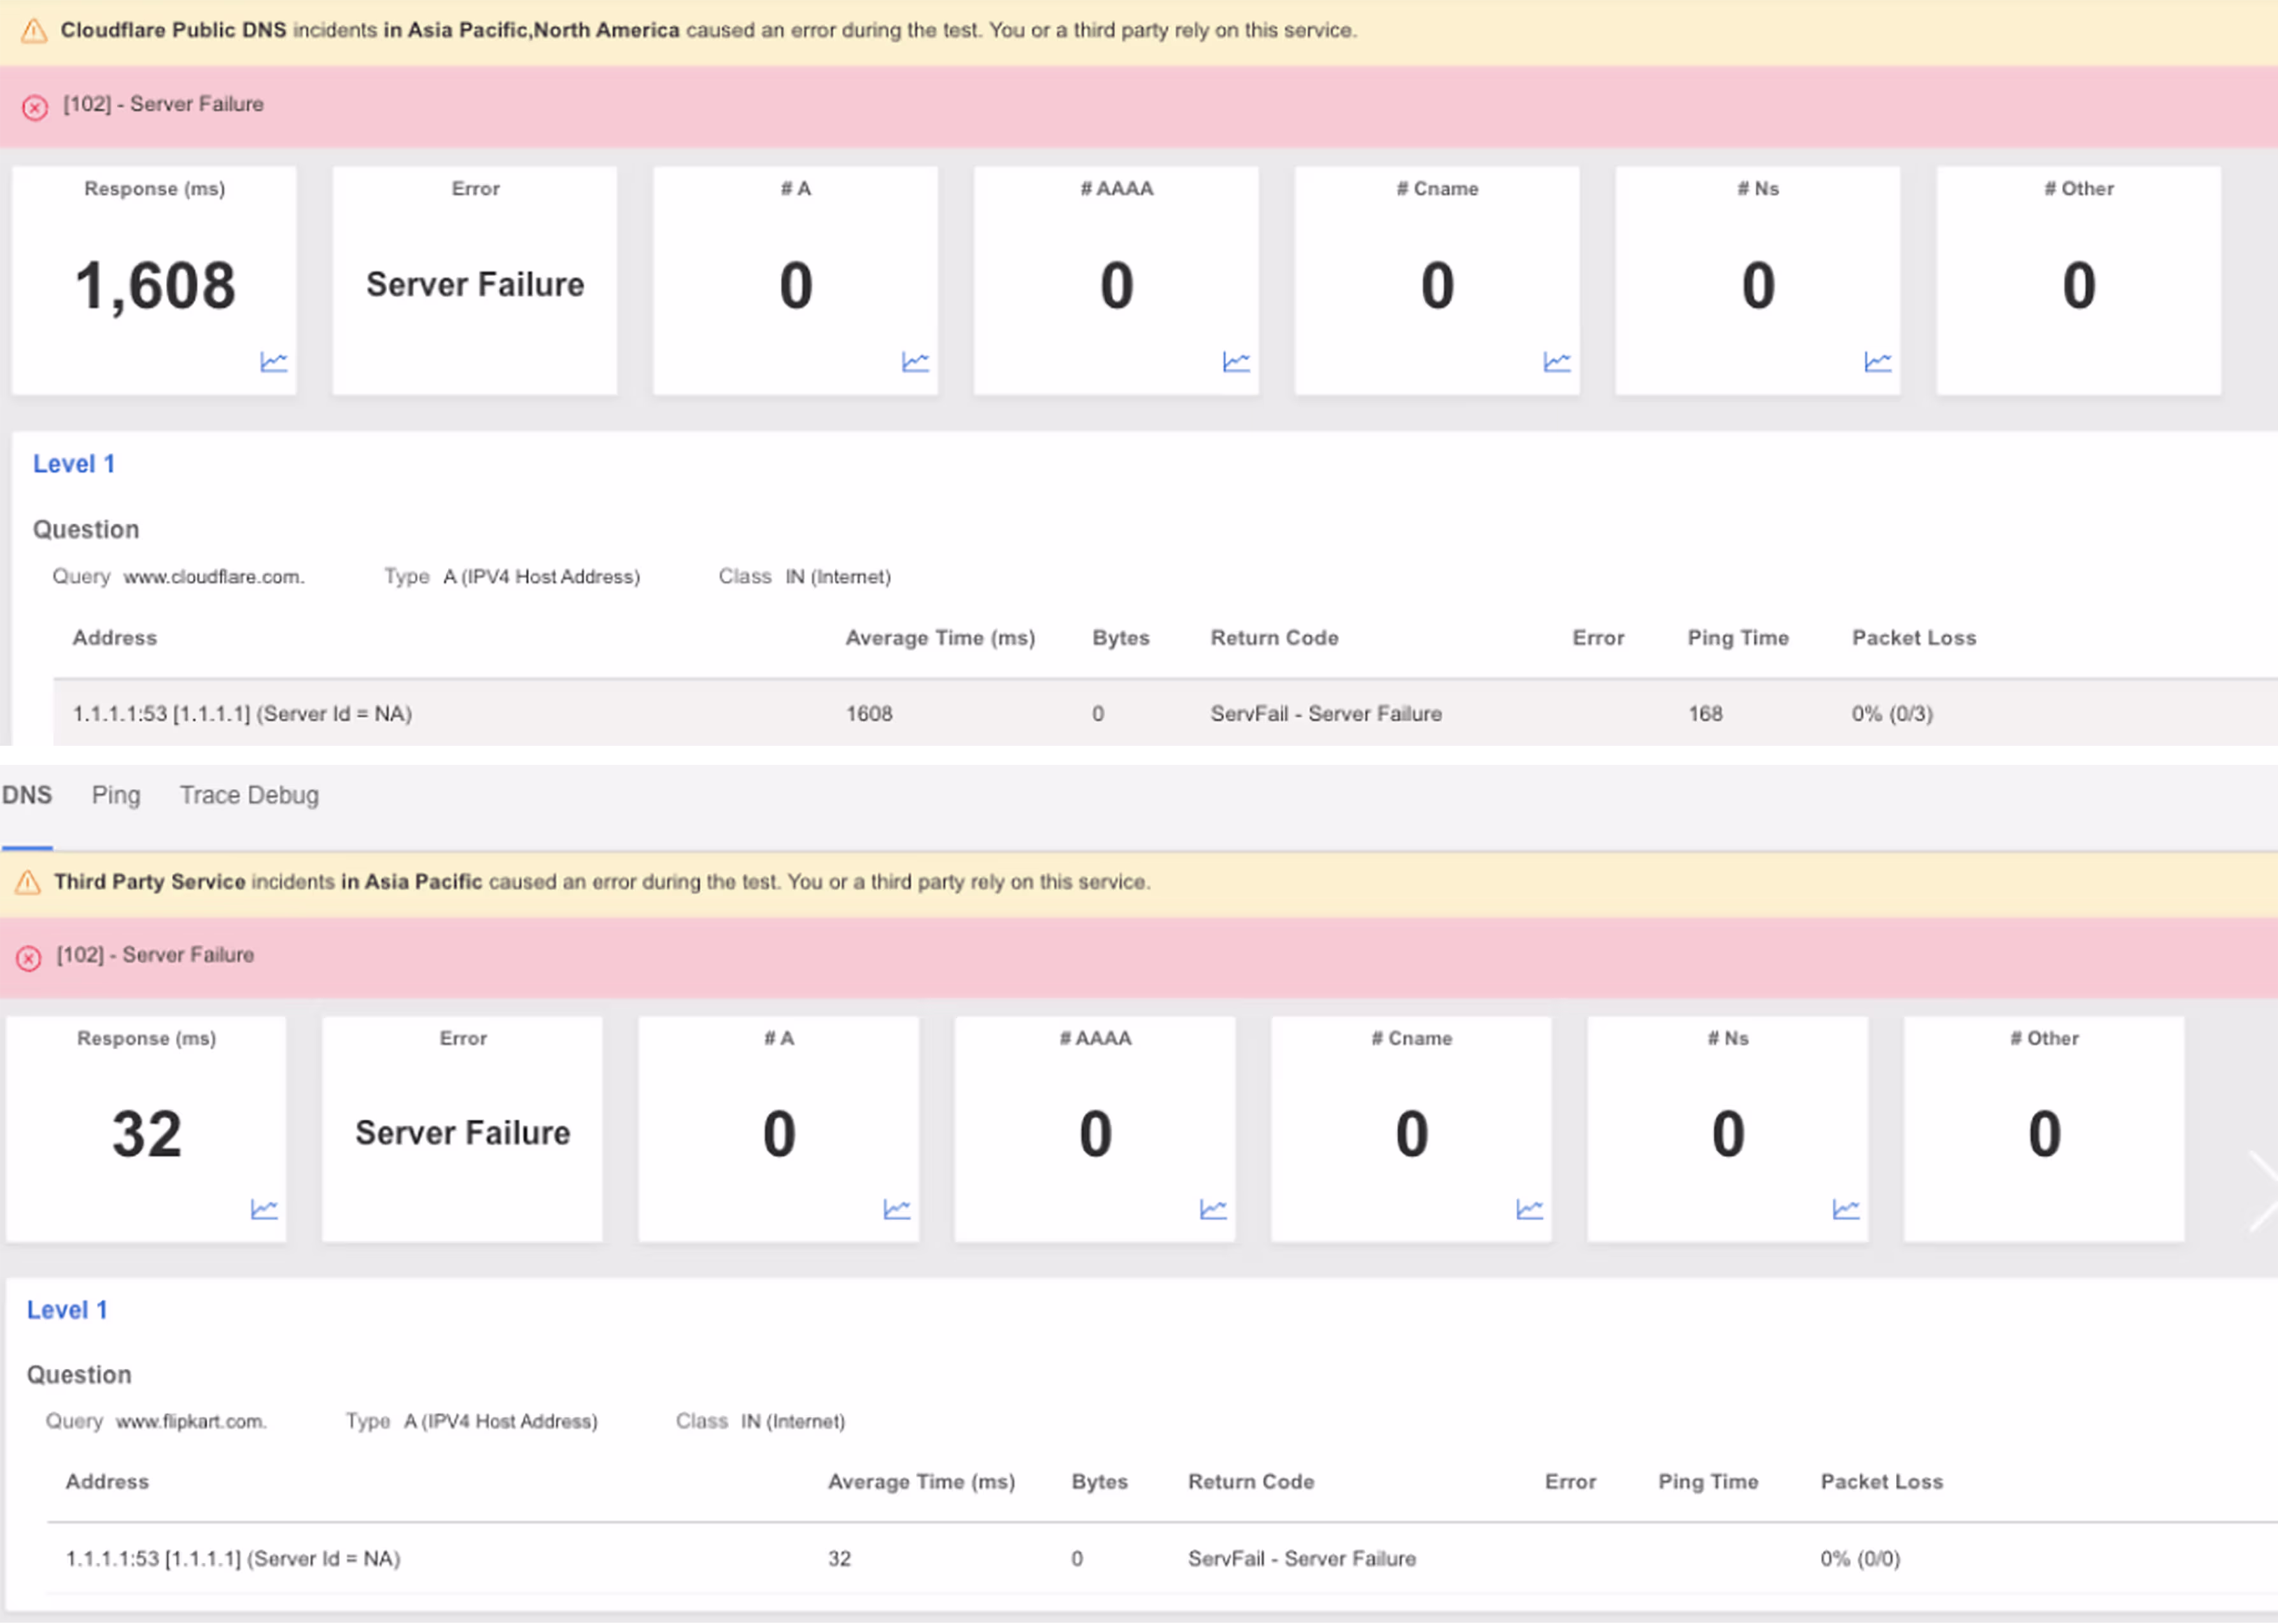Open chart icon in bottom # AAAA card

pyautogui.click(x=1213, y=1209)
